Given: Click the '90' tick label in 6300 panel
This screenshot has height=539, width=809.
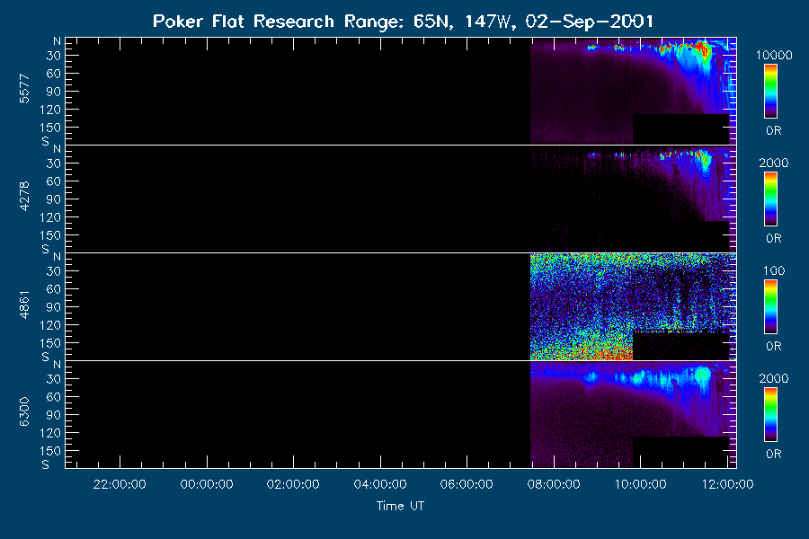Looking at the screenshot, I should pos(54,415).
